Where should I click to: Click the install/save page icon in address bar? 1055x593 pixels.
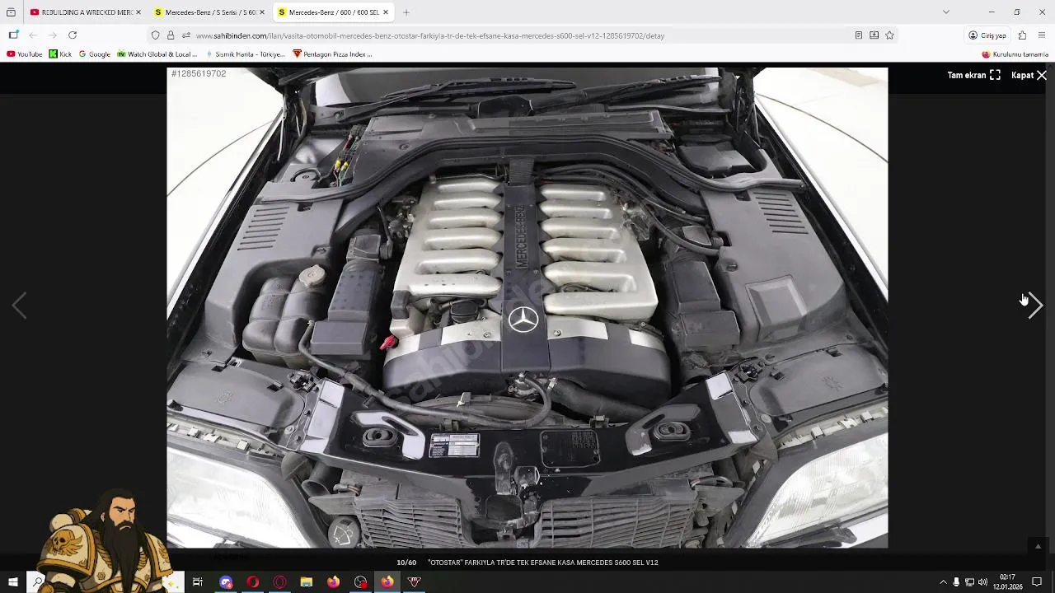point(874,35)
